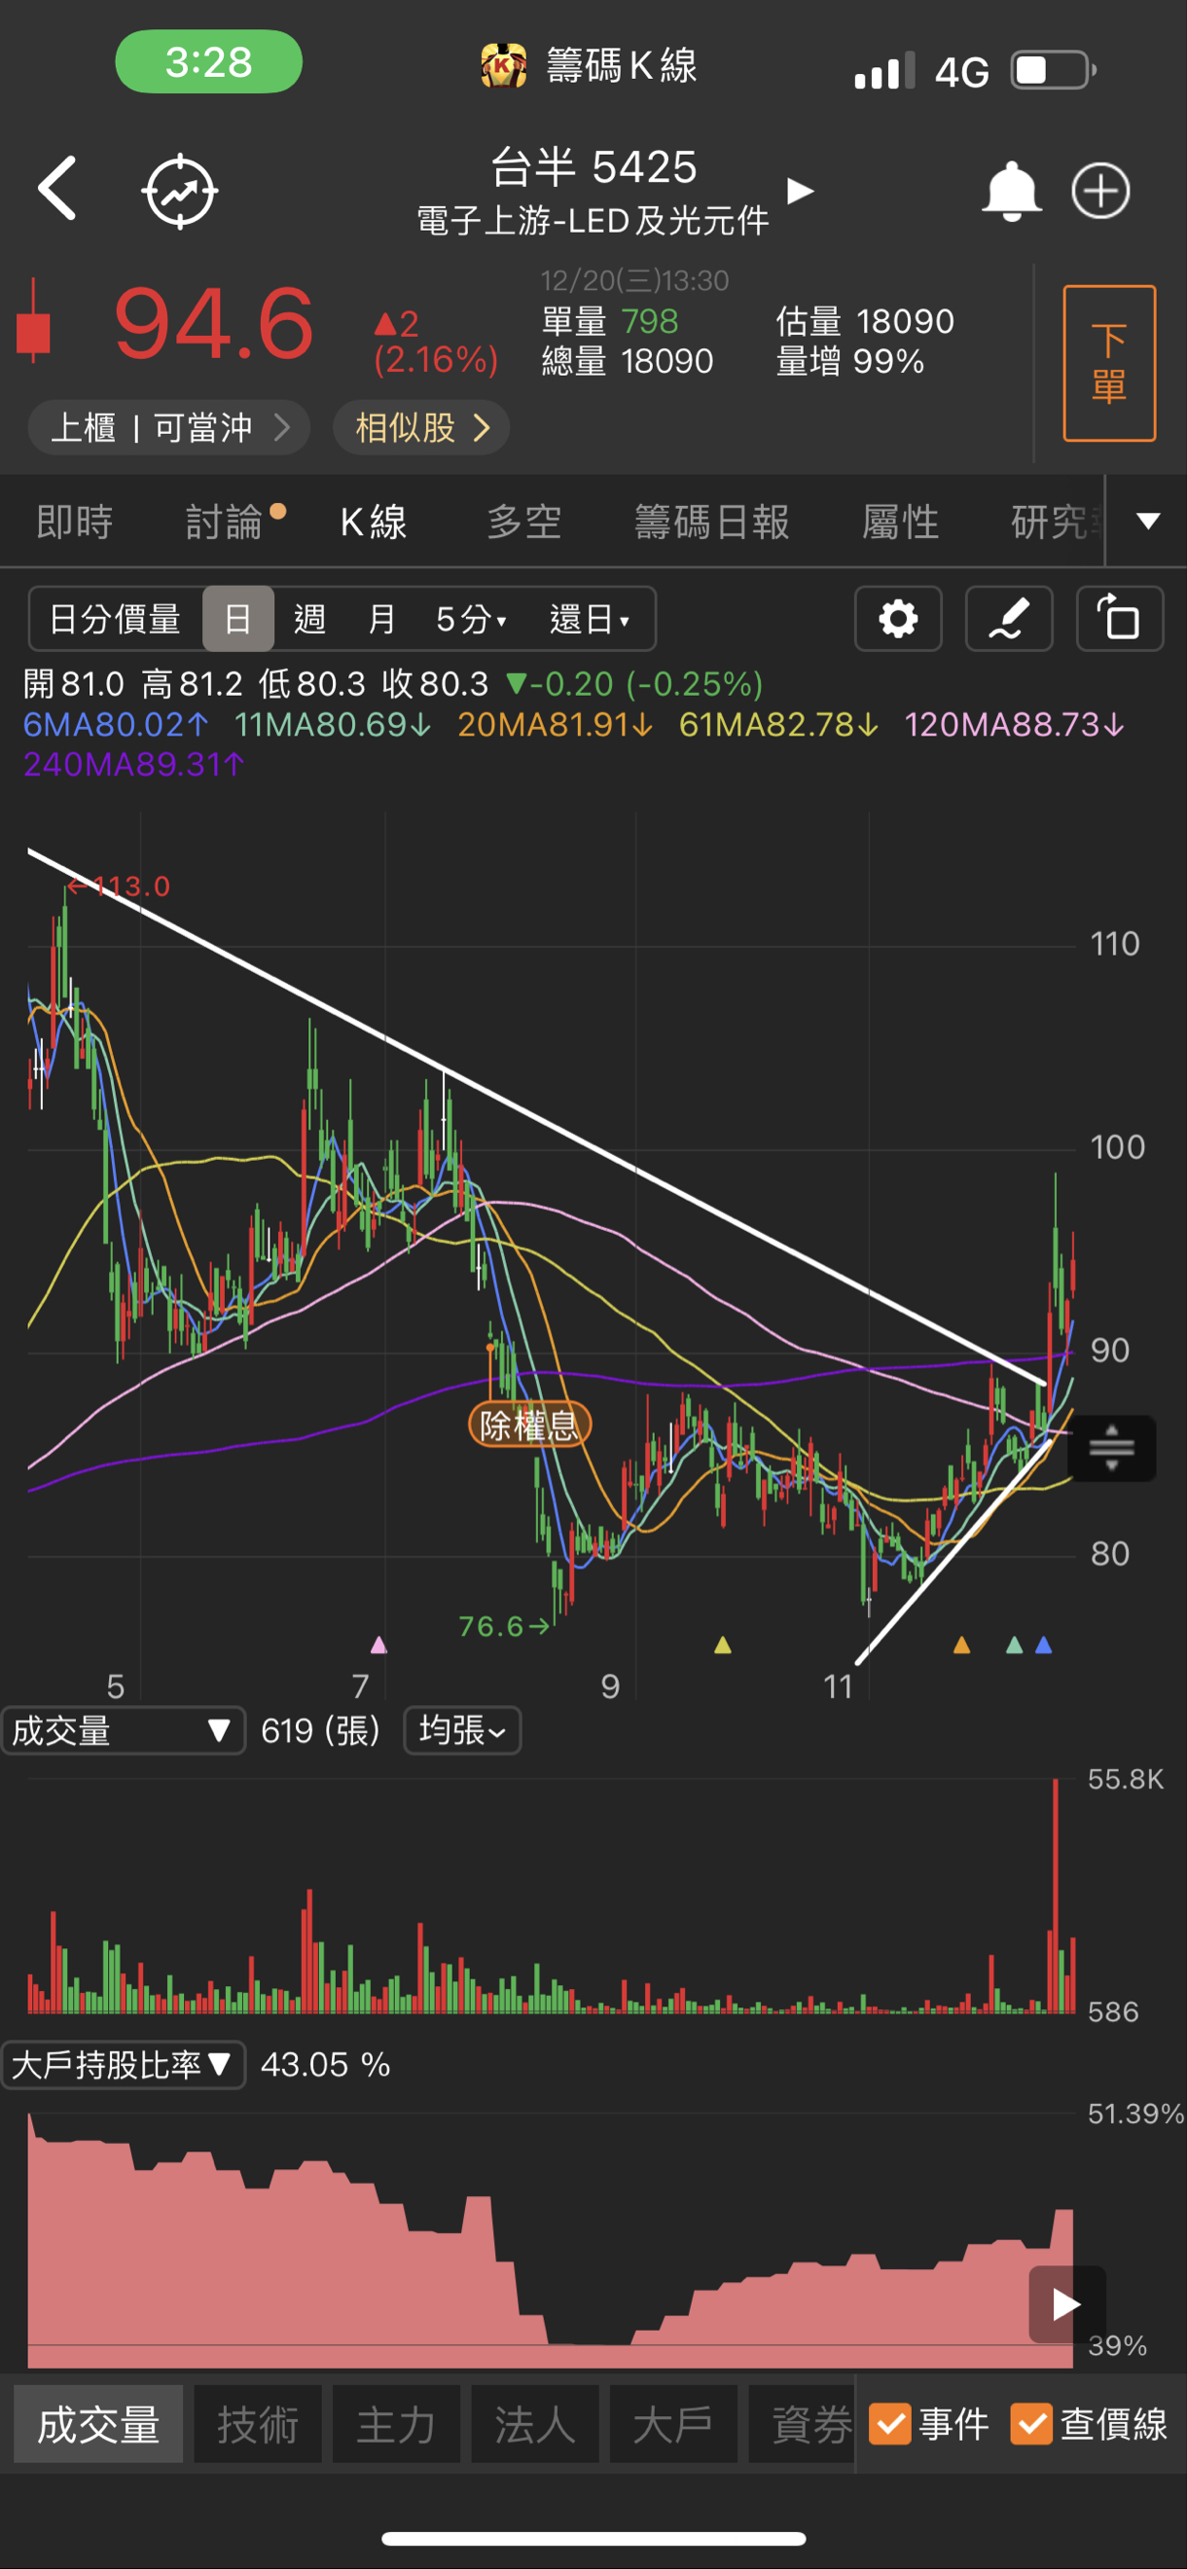The height and width of the screenshot is (2569, 1187).
Task: Select weekly 週 period
Action: click(x=309, y=619)
